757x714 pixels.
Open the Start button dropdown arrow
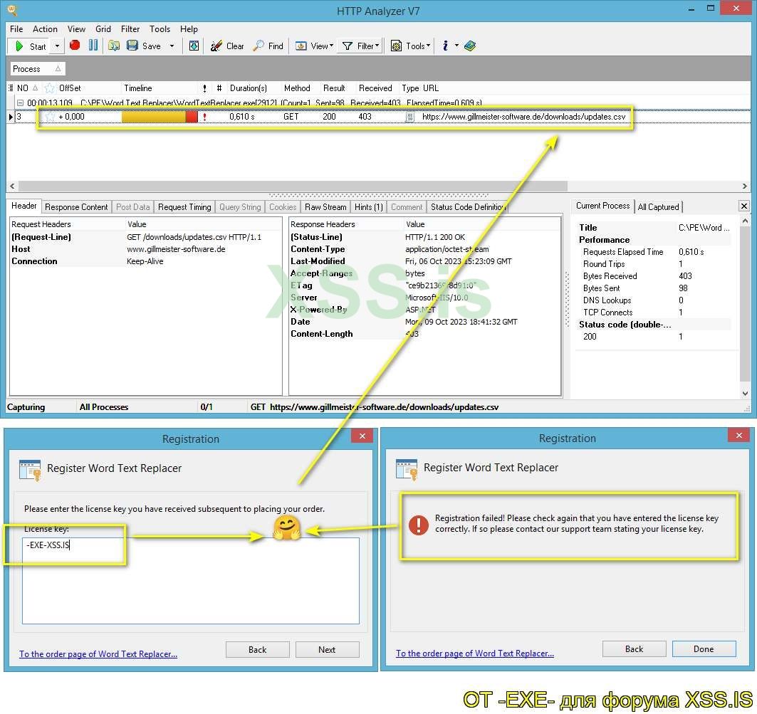click(57, 46)
